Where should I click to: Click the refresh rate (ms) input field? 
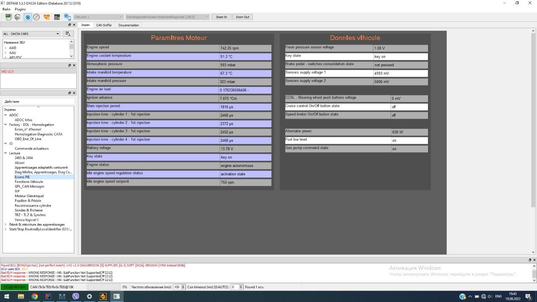(x=177, y=287)
